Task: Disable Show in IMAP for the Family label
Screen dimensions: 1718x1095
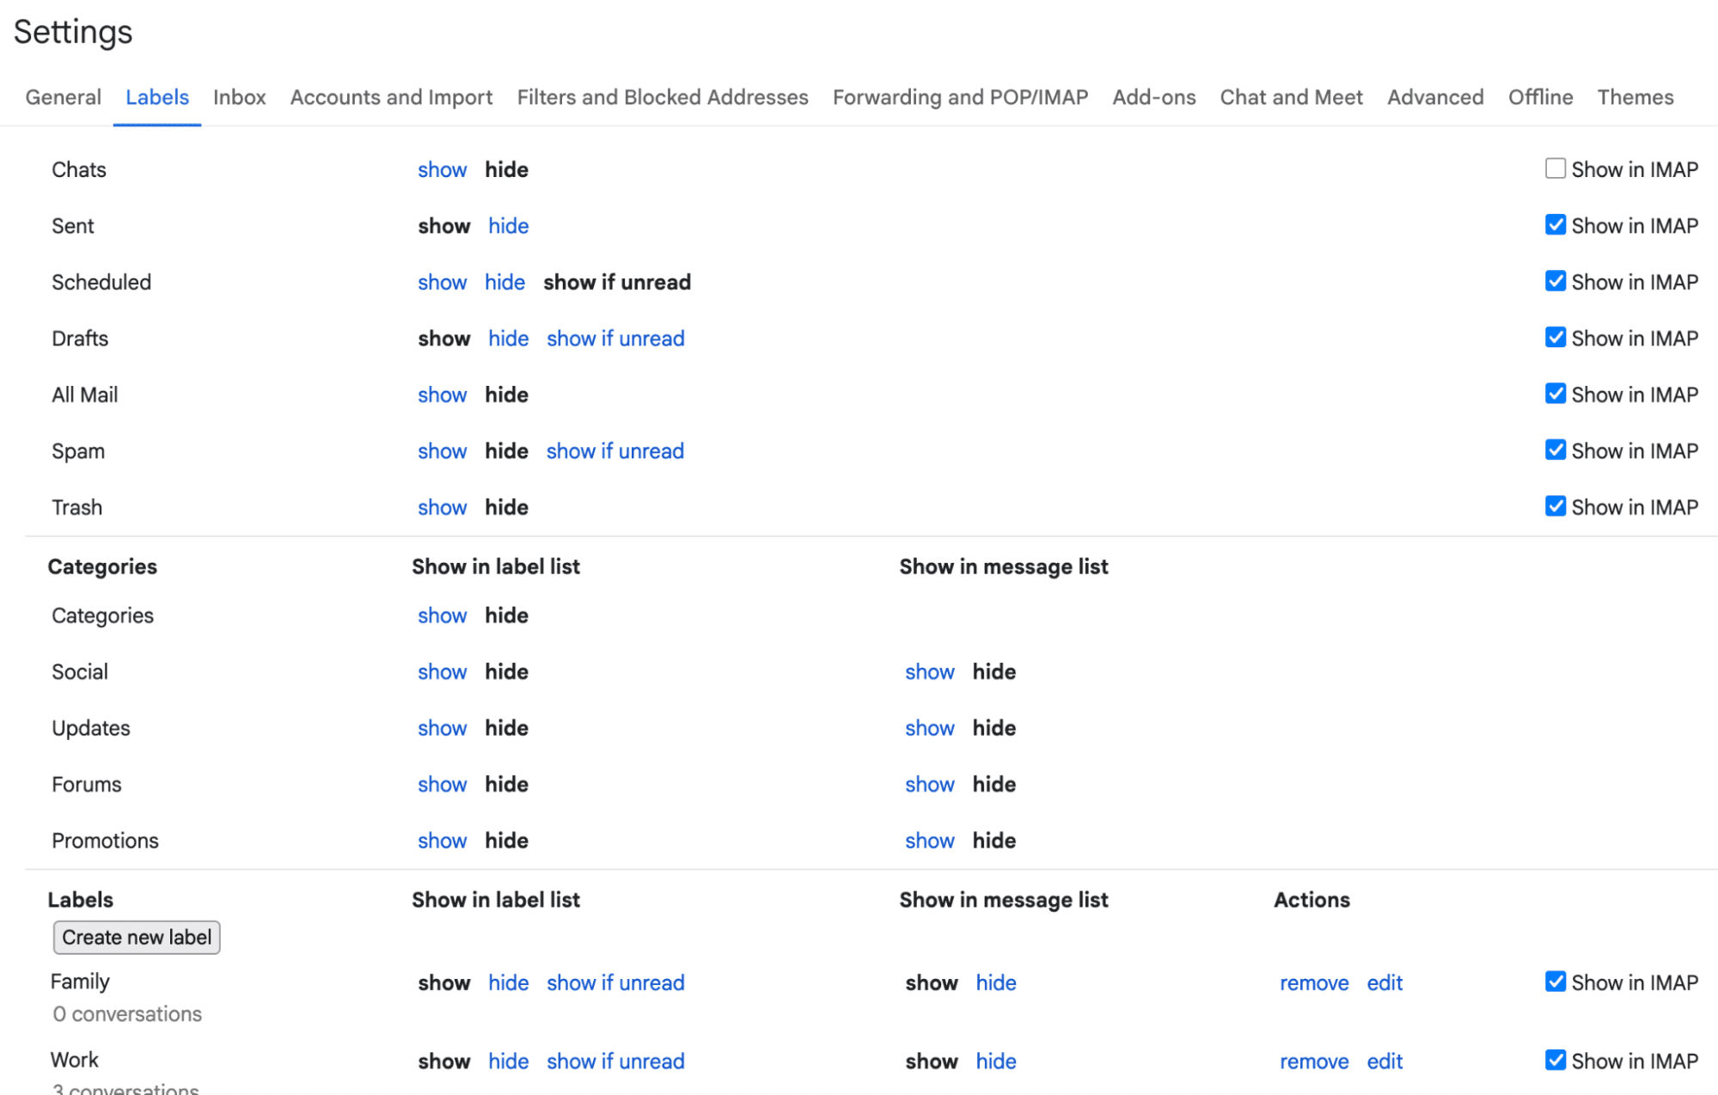Action: [1556, 982]
